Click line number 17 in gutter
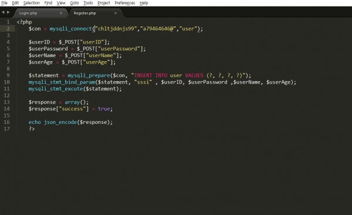The image size is (352, 215). pyautogui.click(x=6, y=129)
